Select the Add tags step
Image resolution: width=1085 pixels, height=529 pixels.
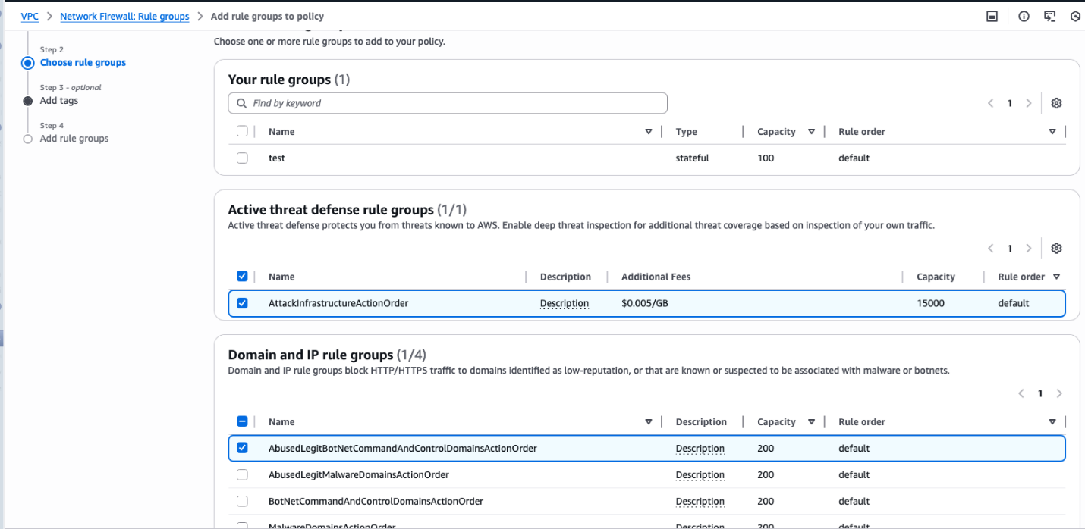coord(61,100)
